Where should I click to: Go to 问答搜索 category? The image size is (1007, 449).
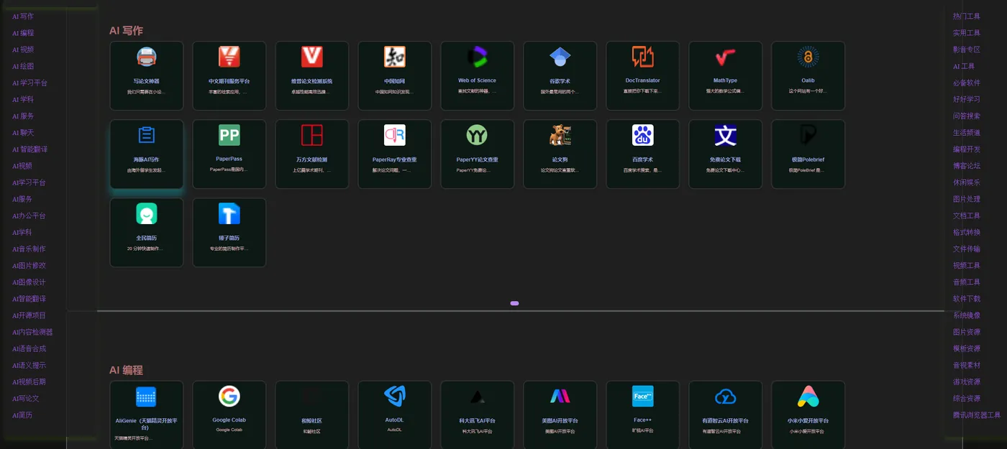(x=967, y=116)
